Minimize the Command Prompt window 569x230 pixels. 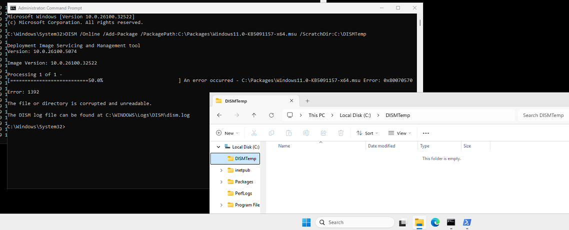(x=381, y=7)
